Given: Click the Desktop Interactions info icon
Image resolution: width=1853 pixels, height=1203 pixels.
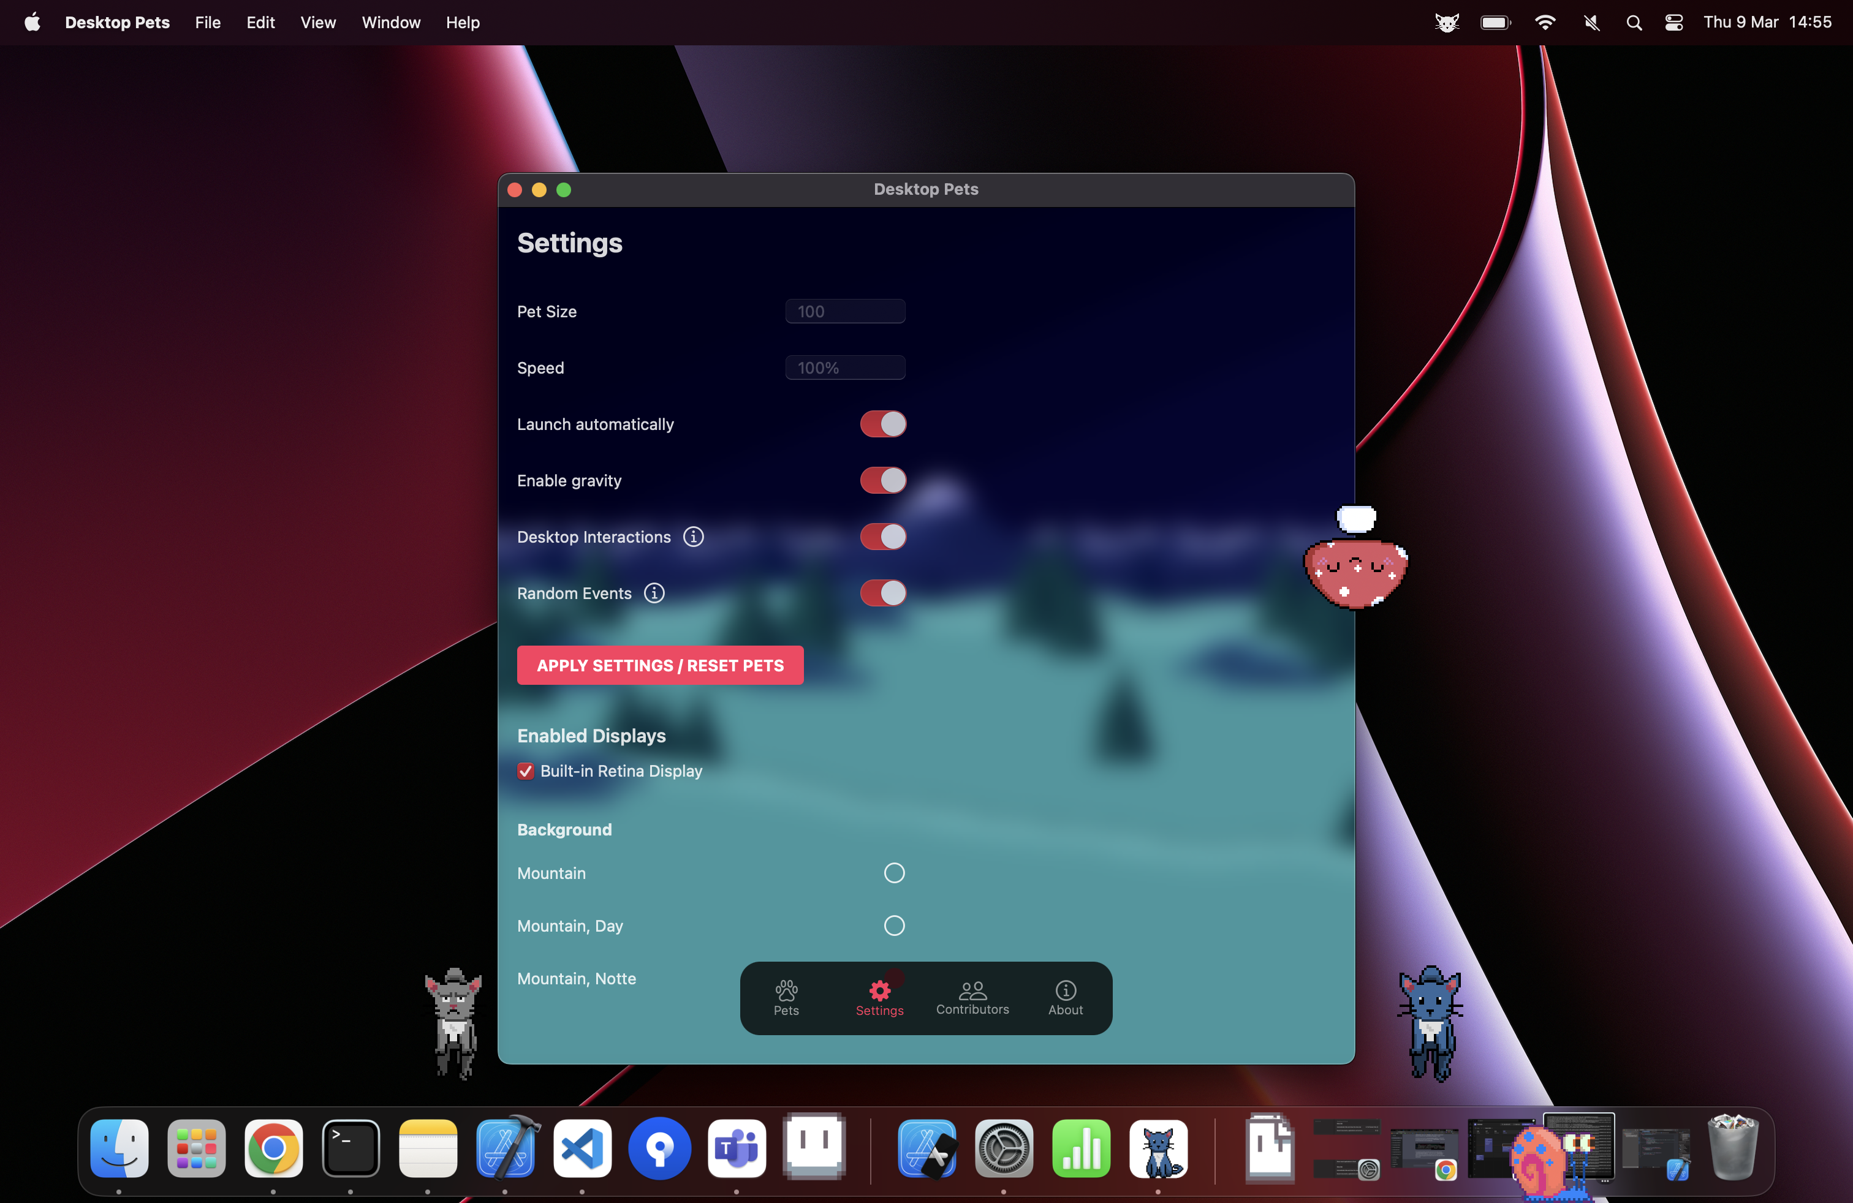Looking at the screenshot, I should coord(693,537).
